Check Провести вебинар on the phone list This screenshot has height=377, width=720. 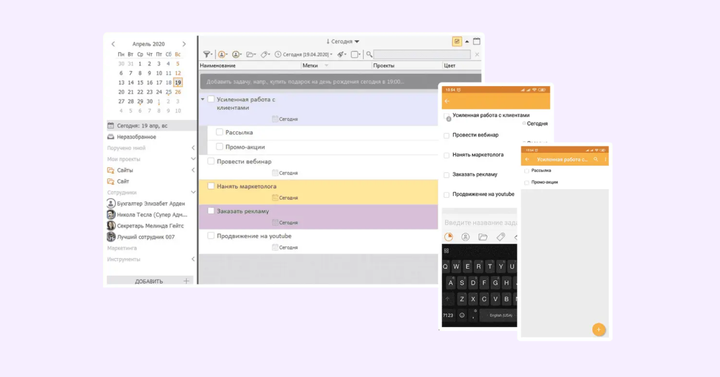(447, 136)
